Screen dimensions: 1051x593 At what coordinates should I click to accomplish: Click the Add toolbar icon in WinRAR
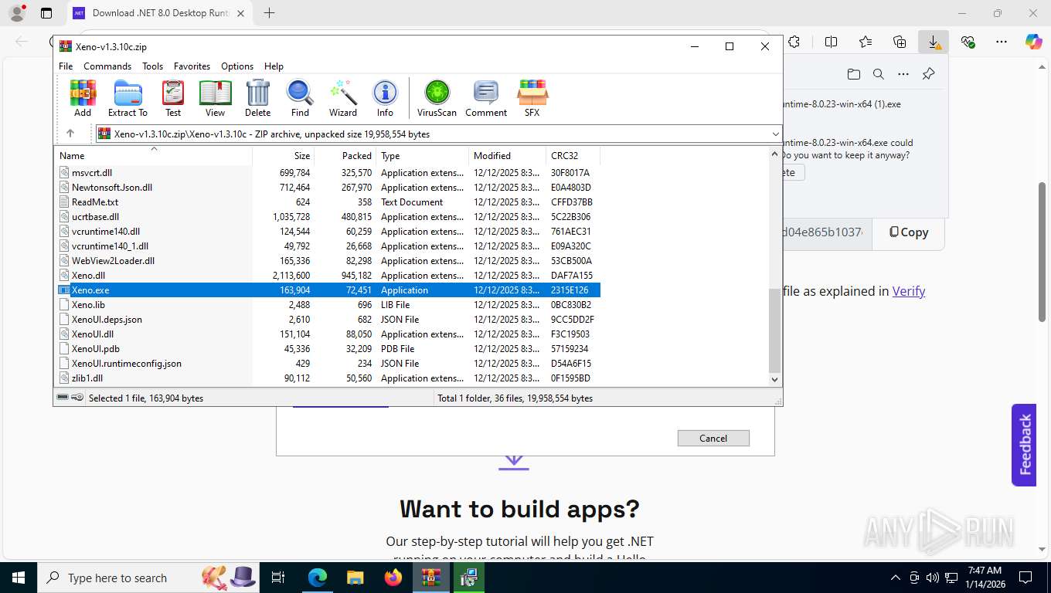coord(83,98)
